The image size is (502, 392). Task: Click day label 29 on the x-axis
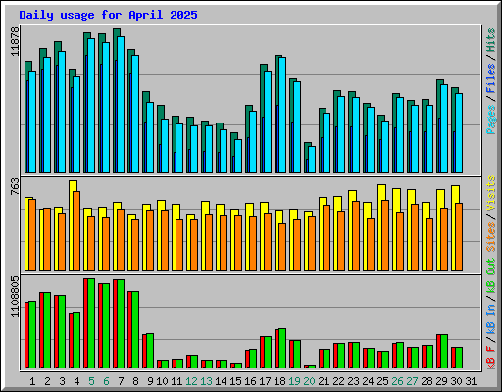[x=441, y=381]
